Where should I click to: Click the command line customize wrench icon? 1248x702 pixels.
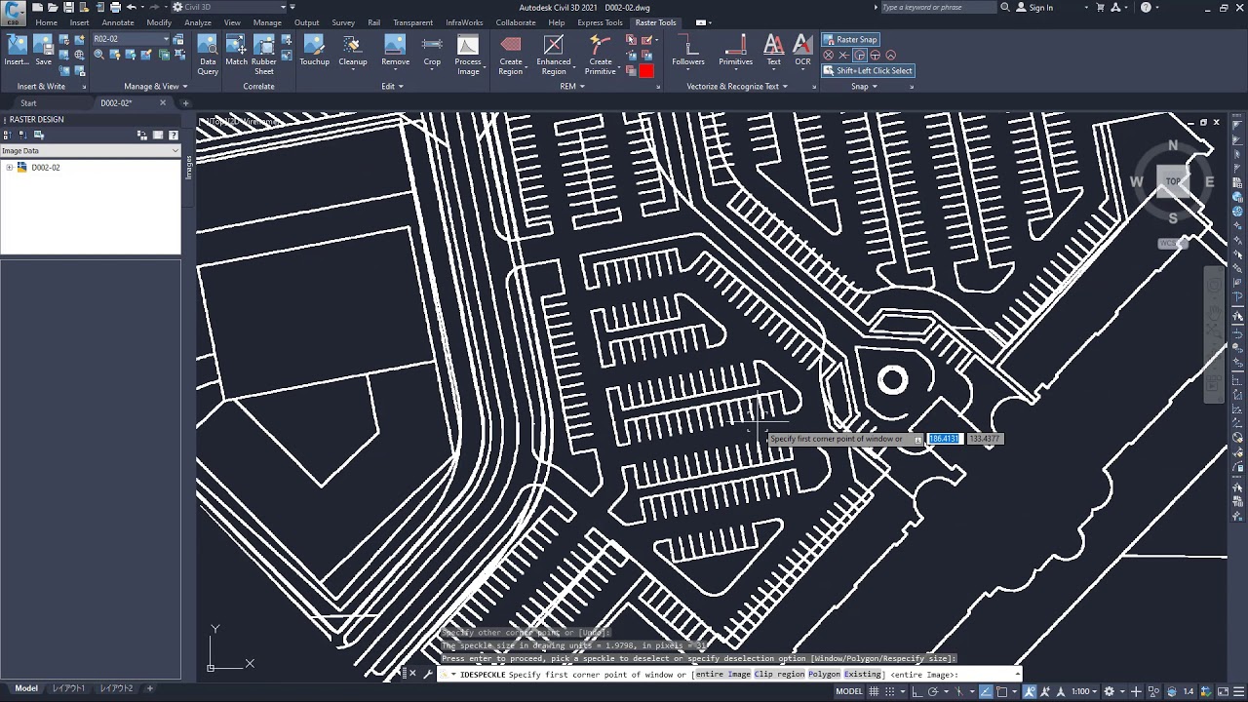coord(428,674)
